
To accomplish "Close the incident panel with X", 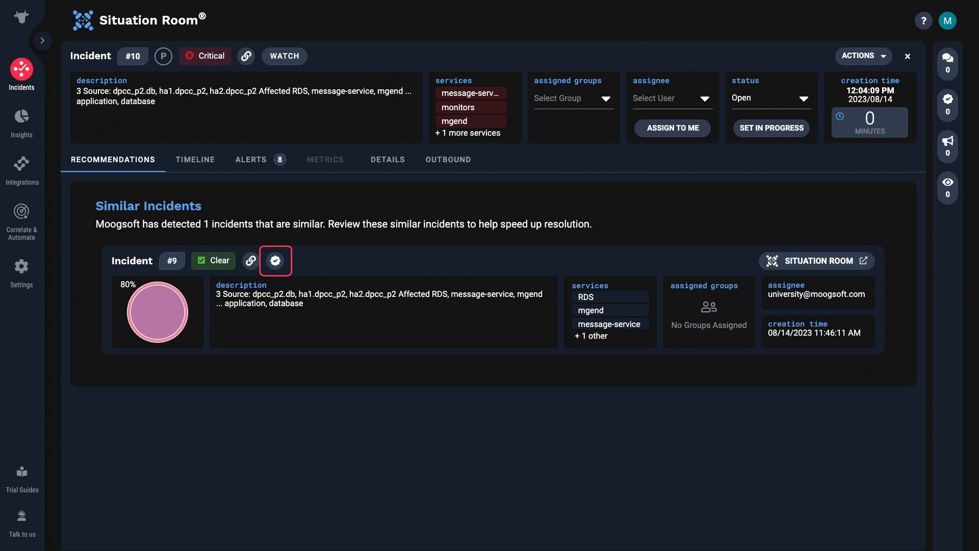I will tap(908, 57).
